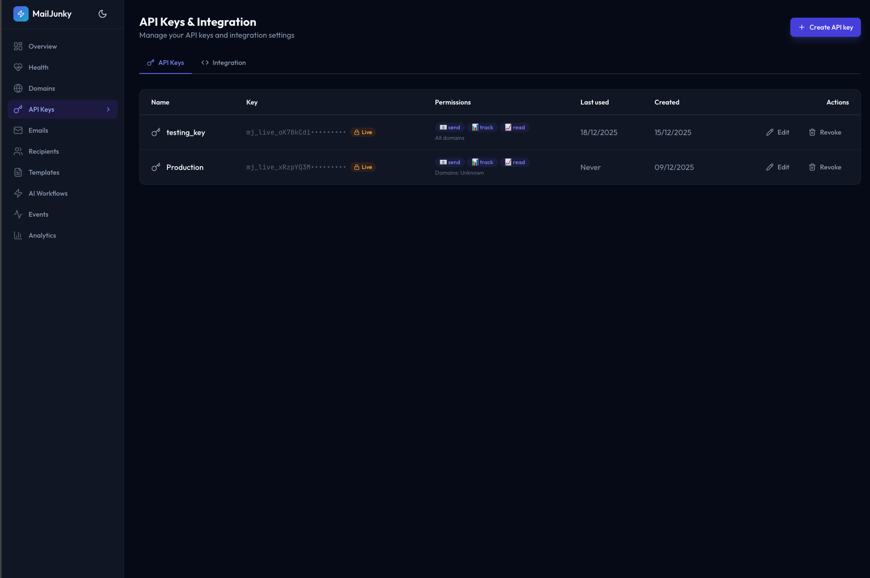This screenshot has width=870, height=578.
Task: Select the Recipients sidebar item
Action: coord(43,151)
